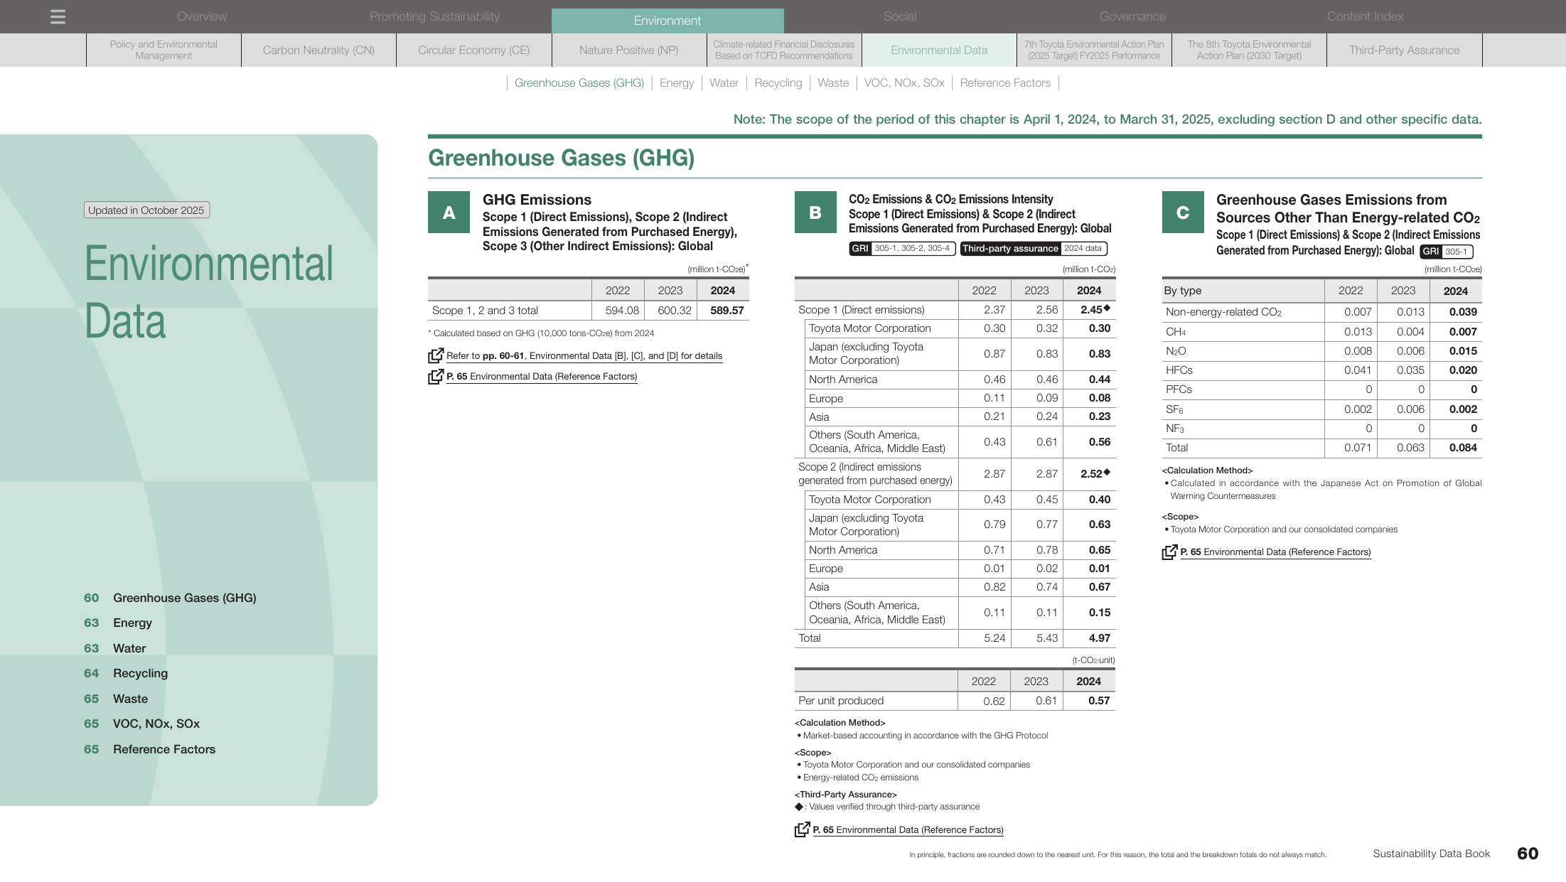1566x882 pixels.
Task: Jump to Energy anchor in top links
Action: 677,83
